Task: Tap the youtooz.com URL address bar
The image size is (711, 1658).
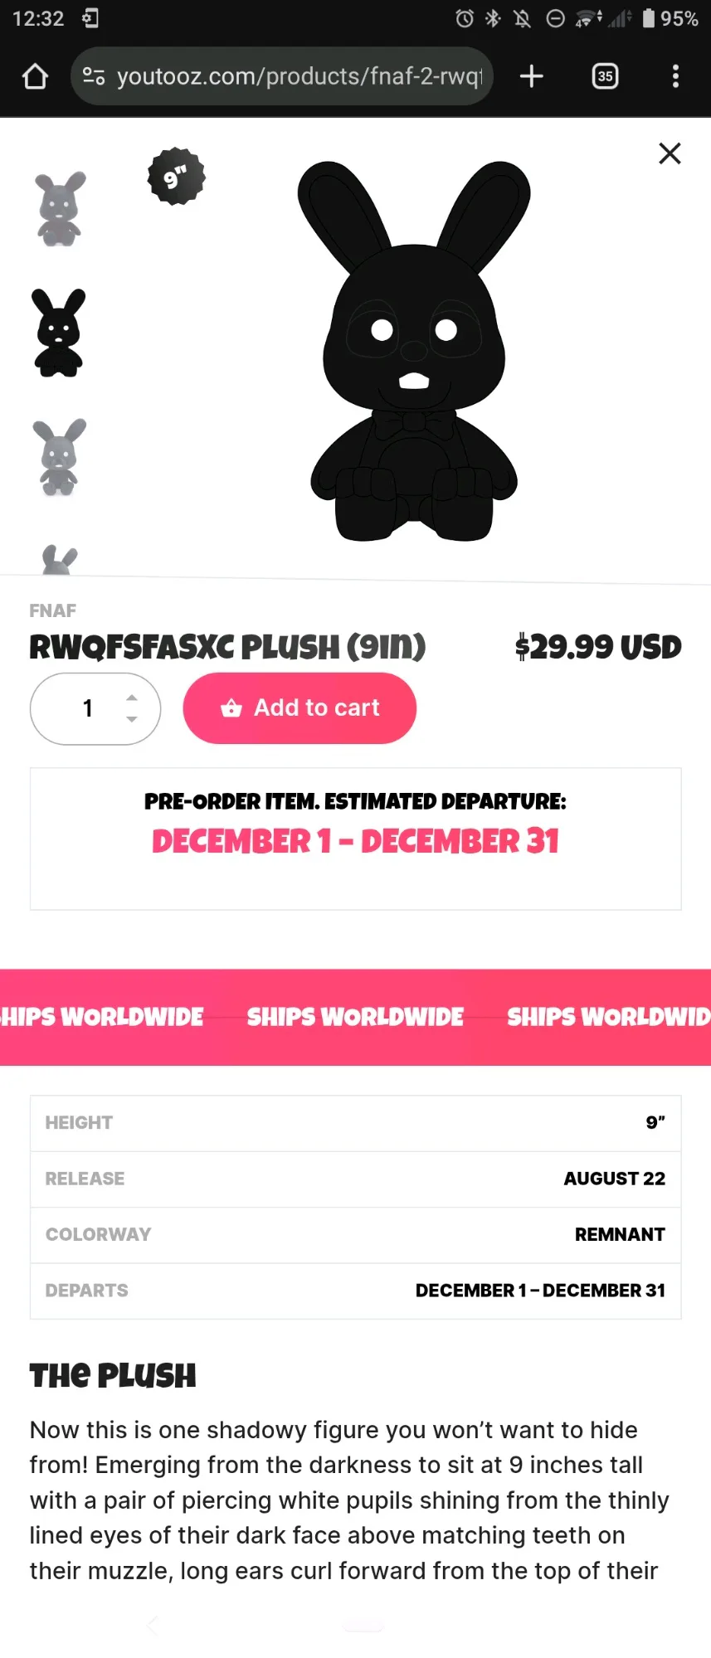Action: 299,76
